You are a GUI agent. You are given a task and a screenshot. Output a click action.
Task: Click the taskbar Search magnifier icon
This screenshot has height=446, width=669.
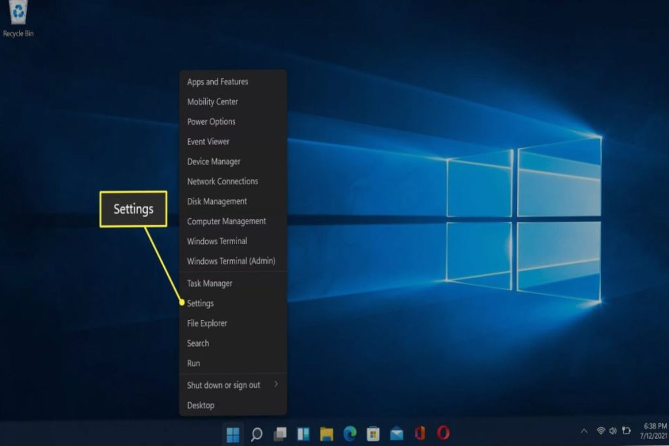pyautogui.click(x=256, y=434)
